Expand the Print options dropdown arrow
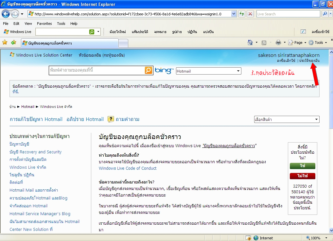 point(285,43)
